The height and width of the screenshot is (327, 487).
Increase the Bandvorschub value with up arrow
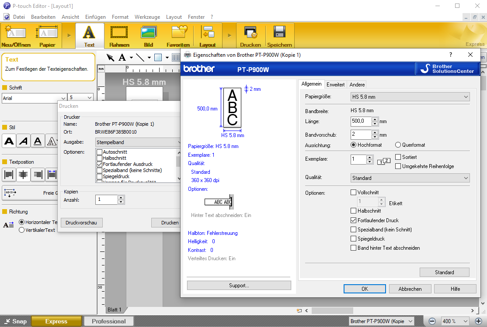coord(375,132)
